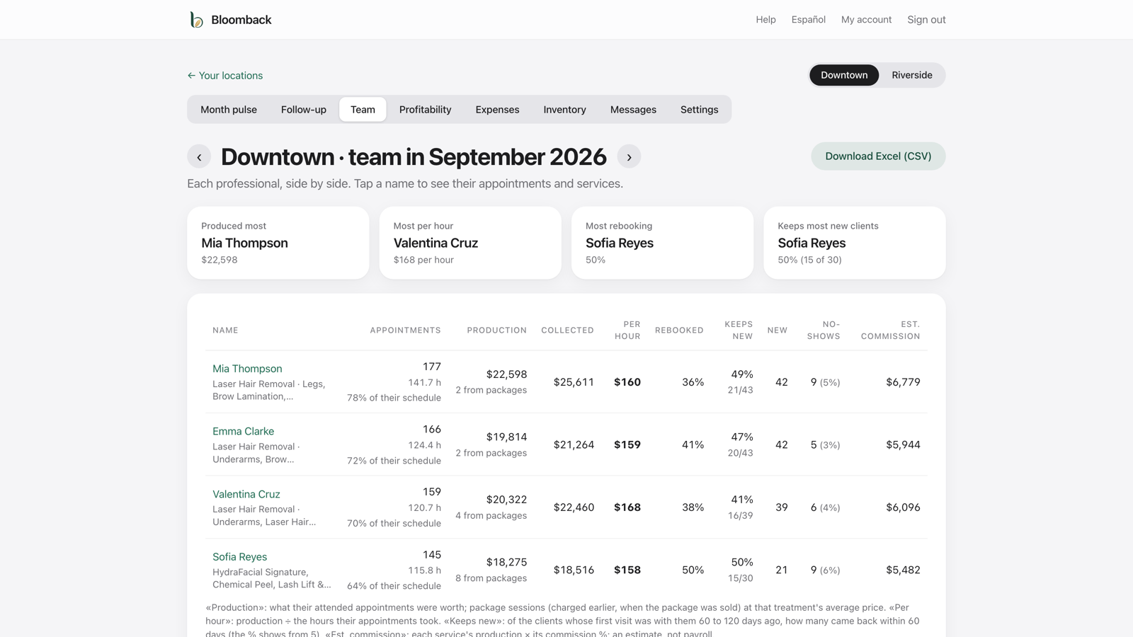Open Valentina Cruz's row name link

click(x=246, y=494)
